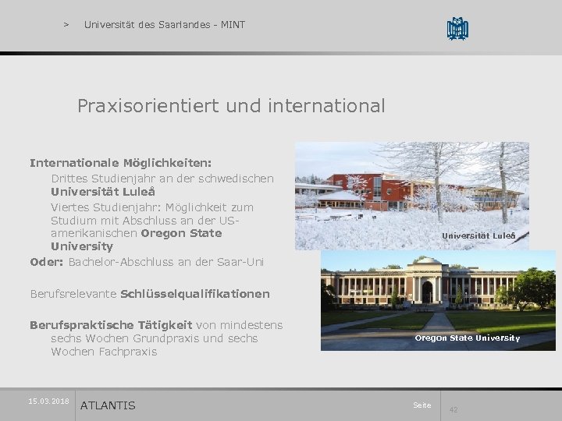The image size is (562, 421).
Task: Click the footer label 'ATLANTIS'
Action: (108, 405)
